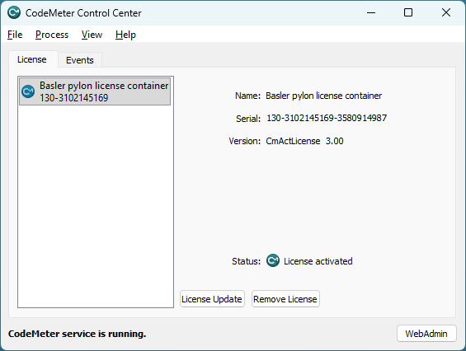Click version text CmActLicense 3.00

pos(304,141)
